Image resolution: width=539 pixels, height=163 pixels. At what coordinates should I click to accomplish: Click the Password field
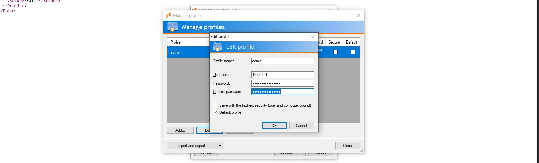(x=283, y=83)
